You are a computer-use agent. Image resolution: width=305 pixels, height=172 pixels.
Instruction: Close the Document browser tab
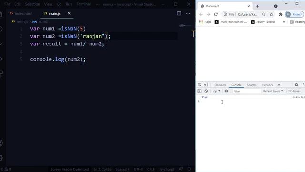(x=249, y=6)
